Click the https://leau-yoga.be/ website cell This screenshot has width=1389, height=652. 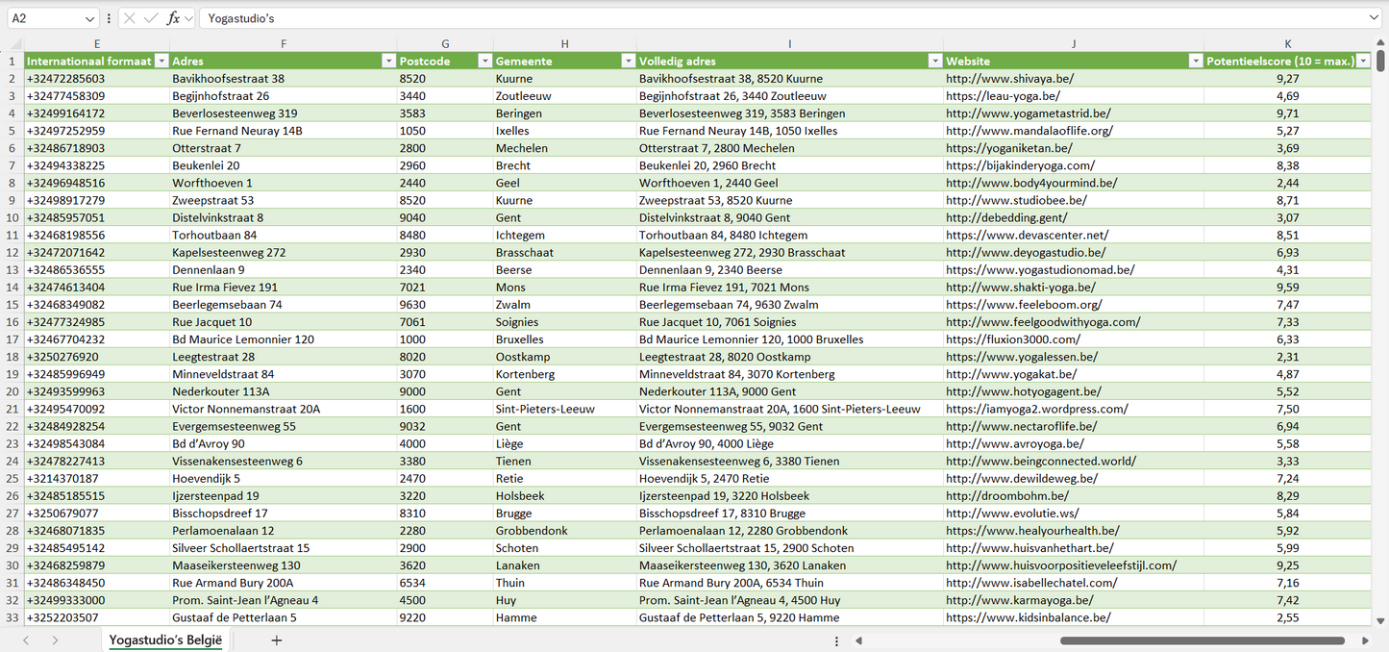1003,96
